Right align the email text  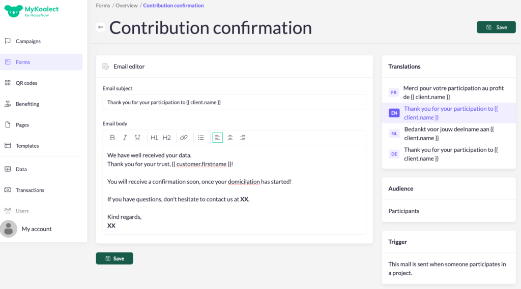[x=243, y=138]
